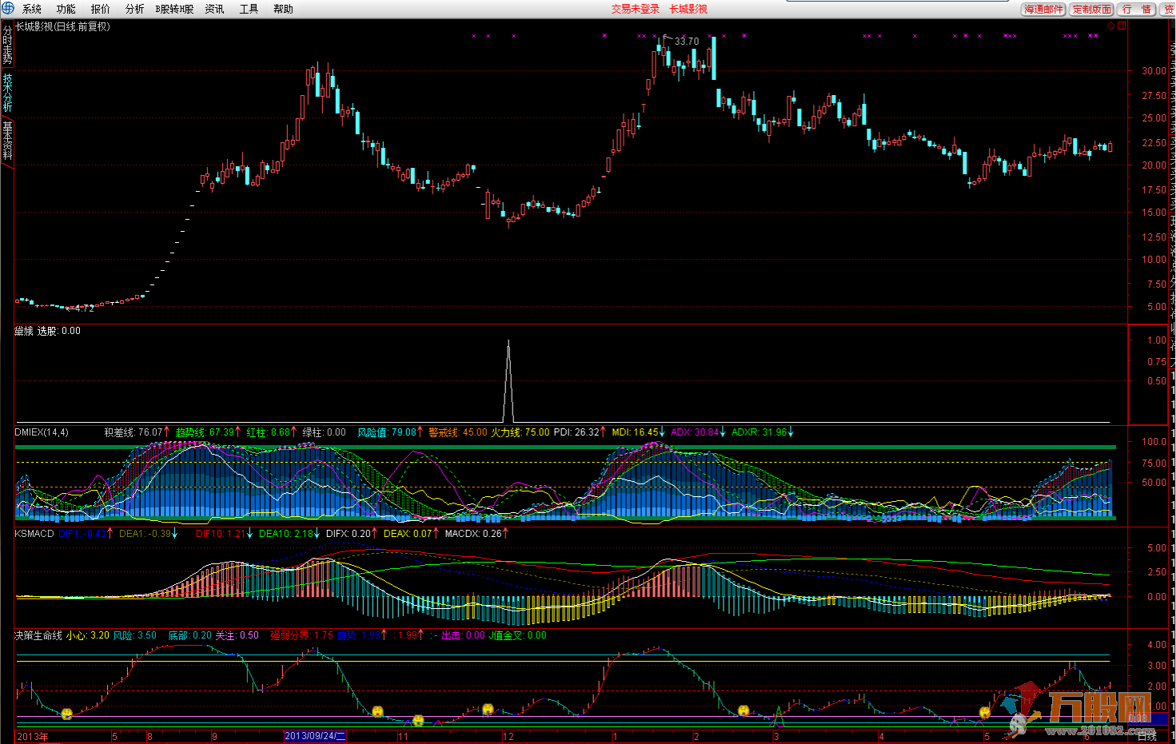1176x744 pixels.
Task: Click the J值金叉: 0.00 value
Action: (517, 635)
